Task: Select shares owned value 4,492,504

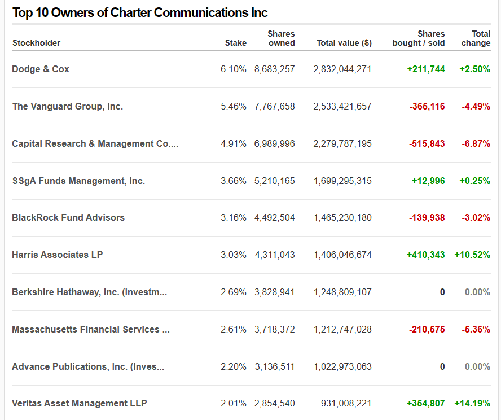Action: pos(274,218)
